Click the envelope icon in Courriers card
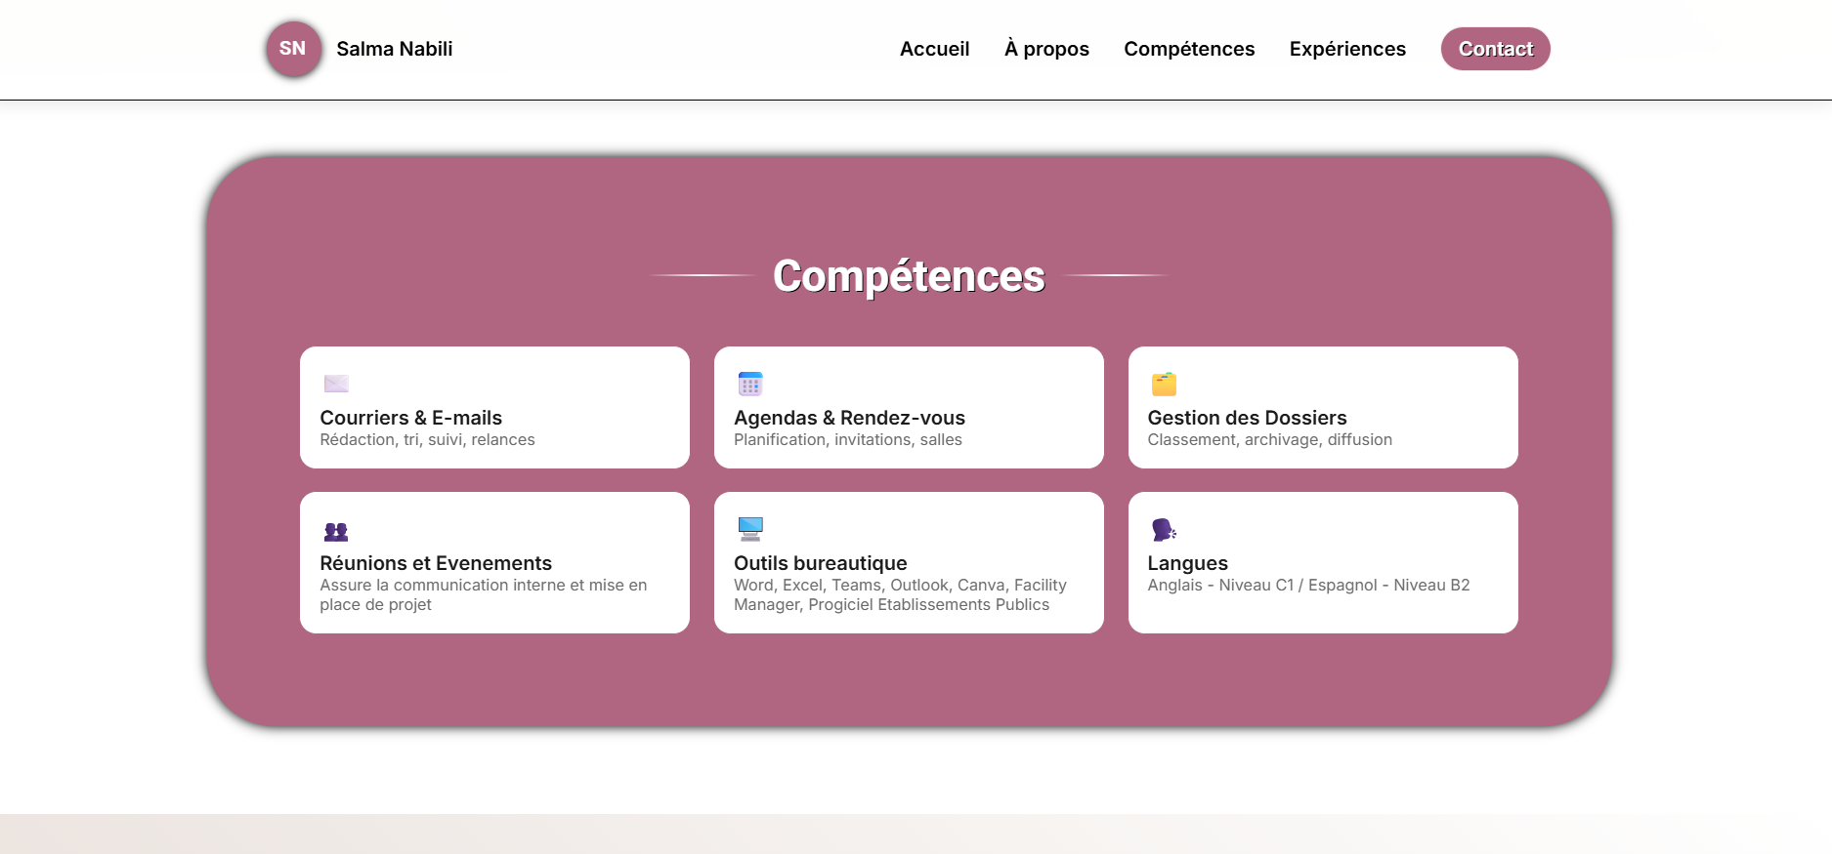The width and height of the screenshot is (1832, 854). pyautogui.click(x=336, y=384)
